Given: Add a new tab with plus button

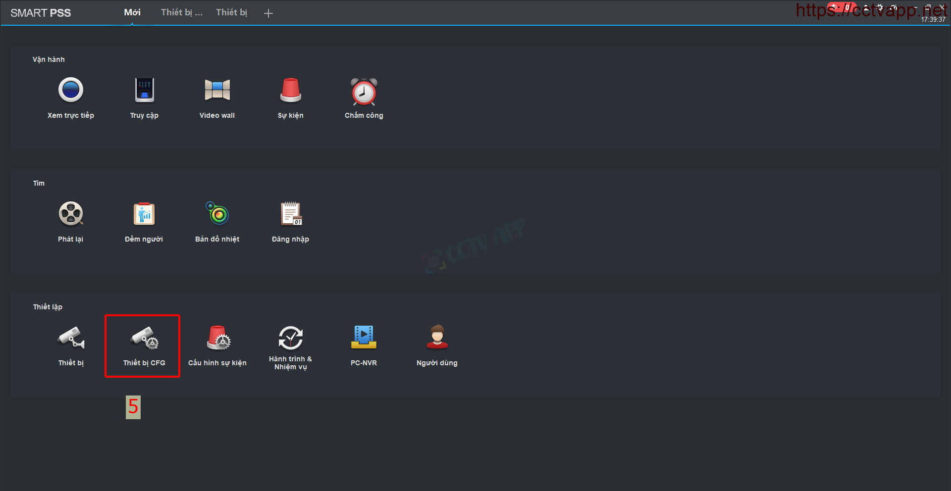Looking at the screenshot, I should pyautogui.click(x=268, y=13).
